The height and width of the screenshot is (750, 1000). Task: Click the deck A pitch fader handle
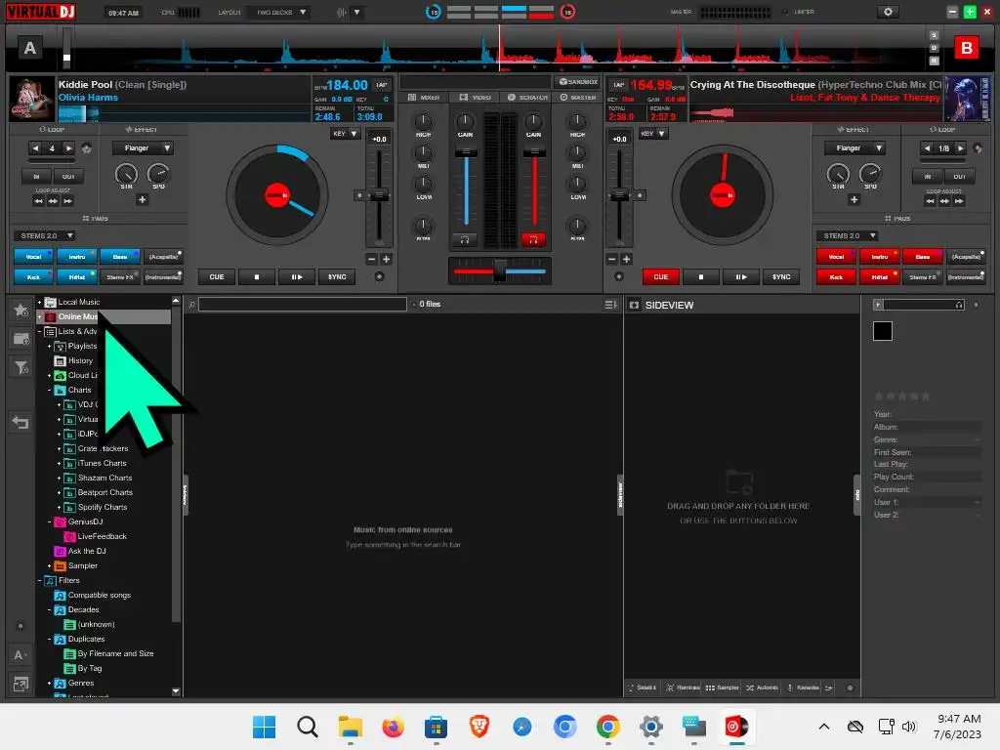click(x=380, y=195)
